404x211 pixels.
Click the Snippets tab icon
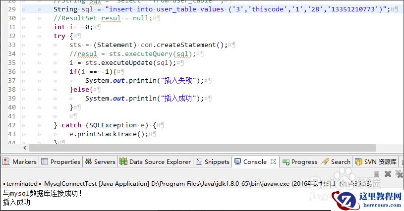199,161
